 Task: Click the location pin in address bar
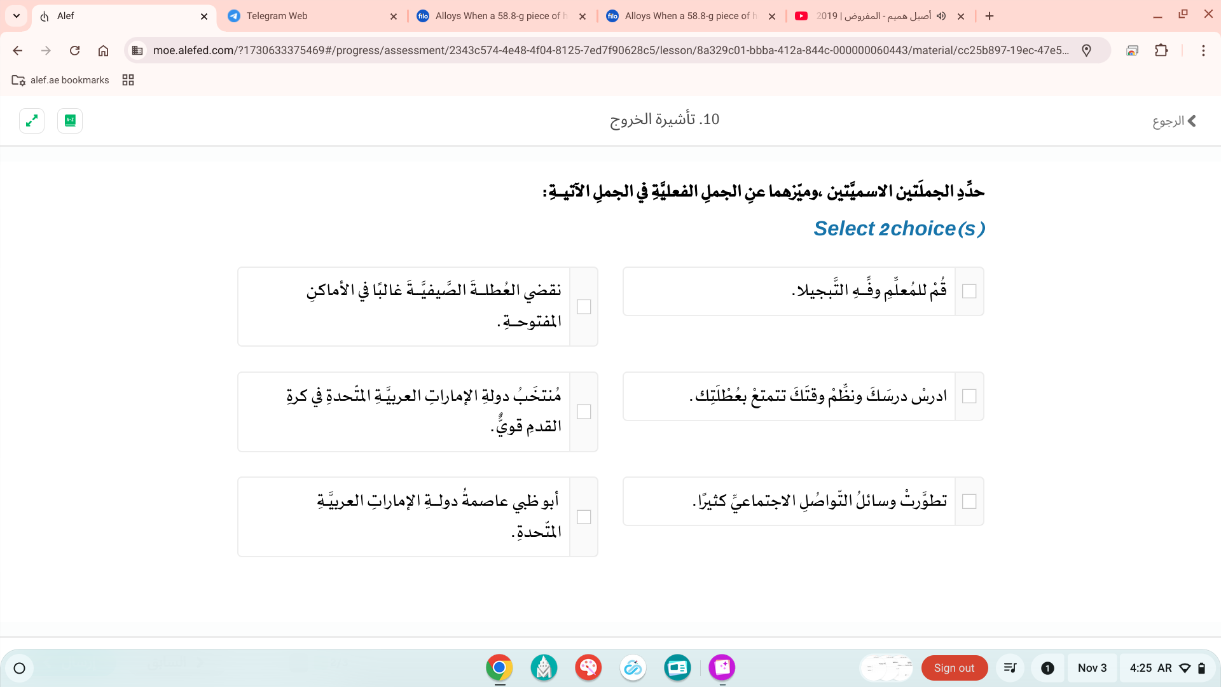point(1086,50)
